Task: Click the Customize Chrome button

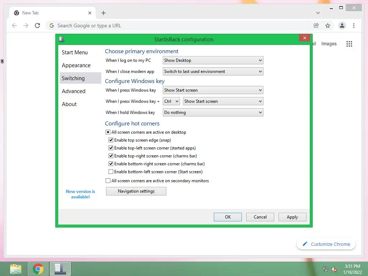Action: [x=326, y=244]
